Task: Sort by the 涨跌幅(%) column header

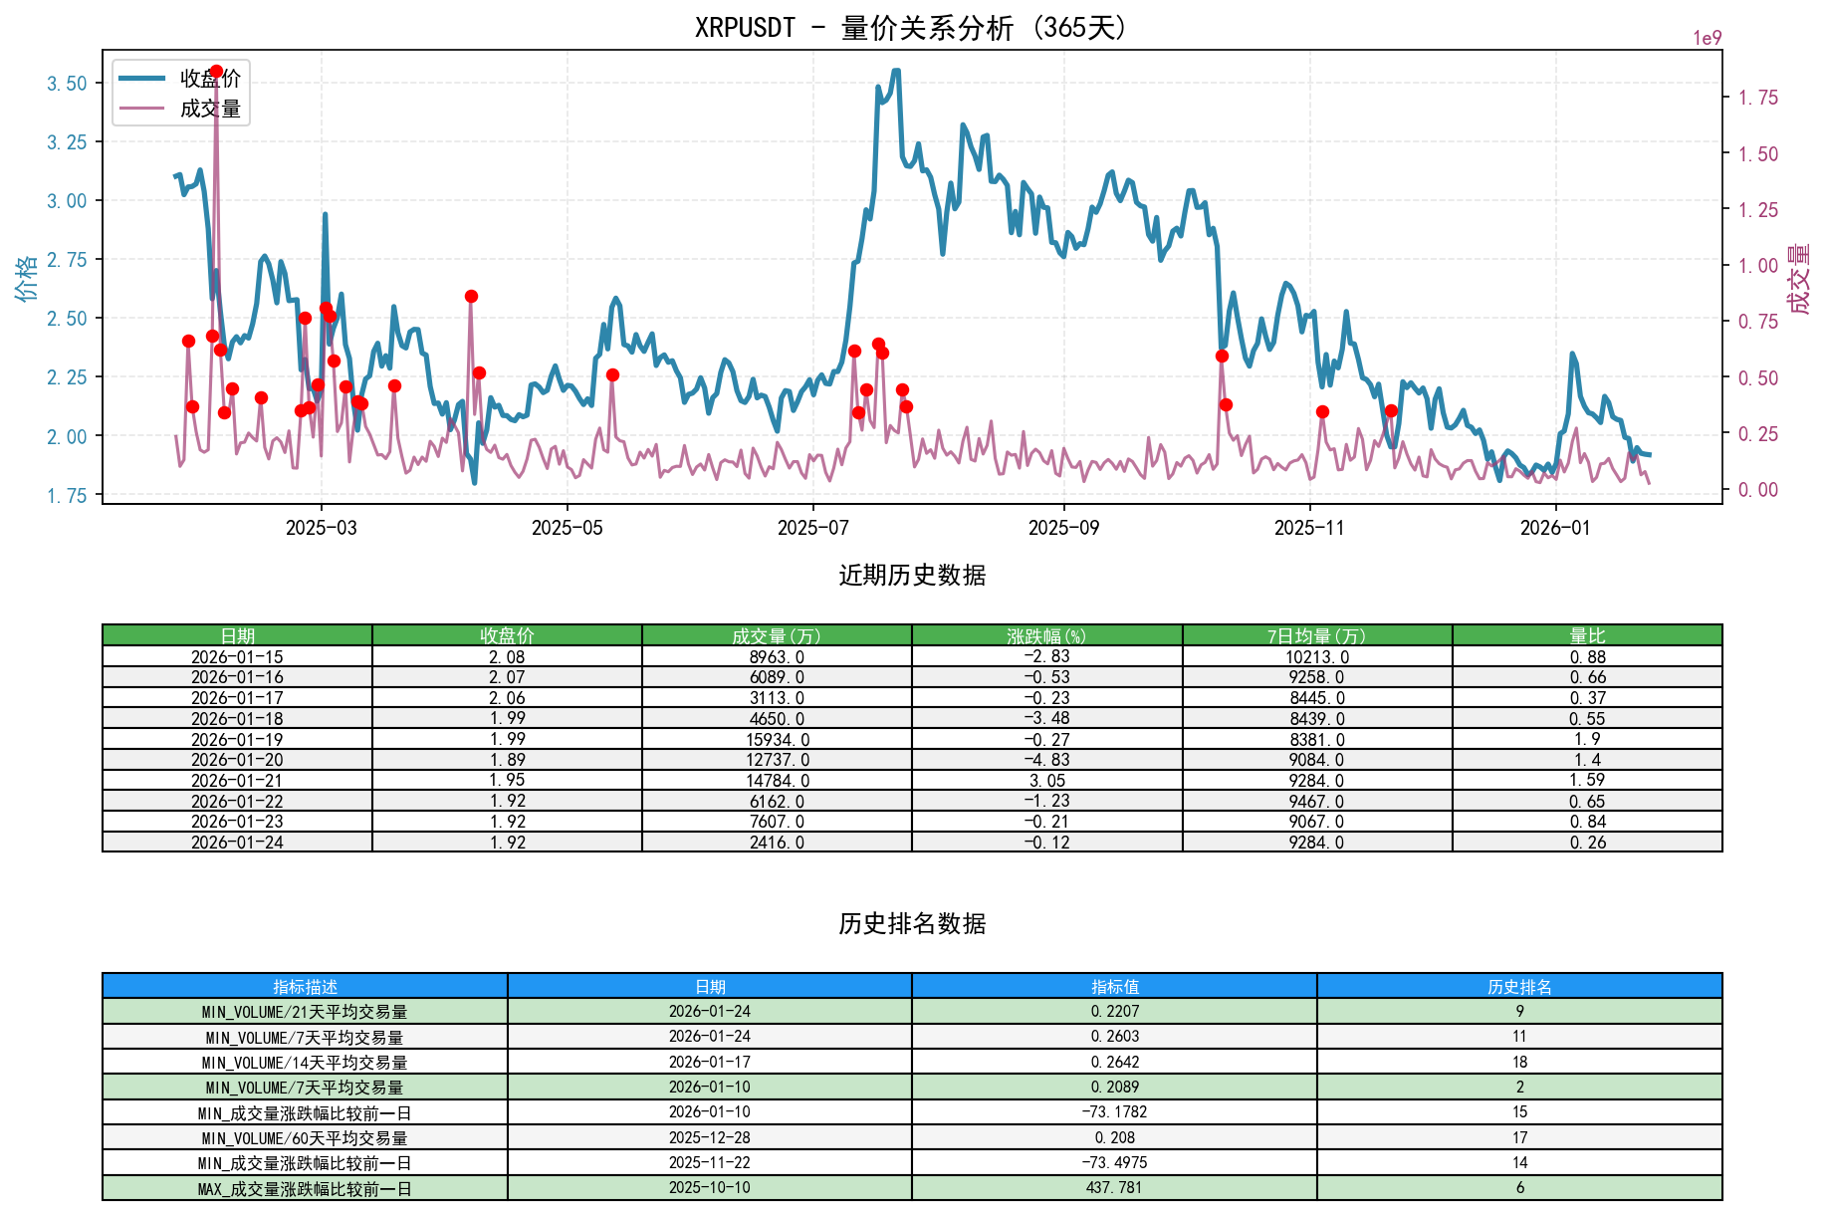Action: [x=1045, y=632]
